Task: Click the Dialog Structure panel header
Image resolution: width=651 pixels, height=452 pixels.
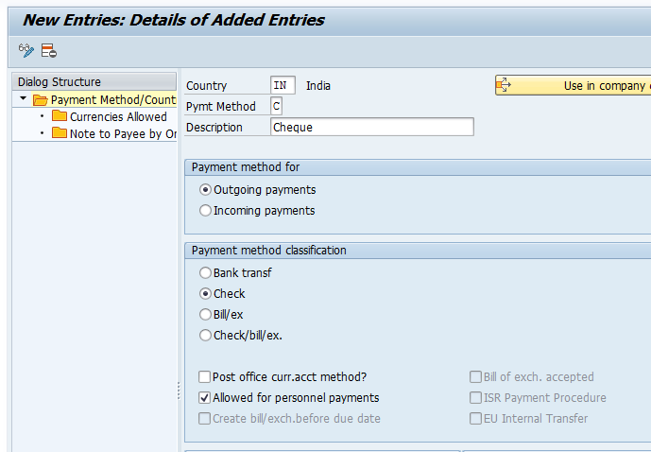Action: [94, 81]
